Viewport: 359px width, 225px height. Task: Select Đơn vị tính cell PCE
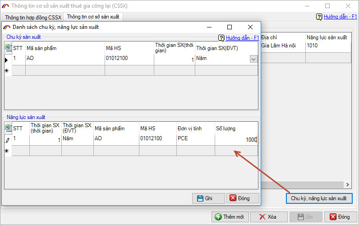(196, 140)
